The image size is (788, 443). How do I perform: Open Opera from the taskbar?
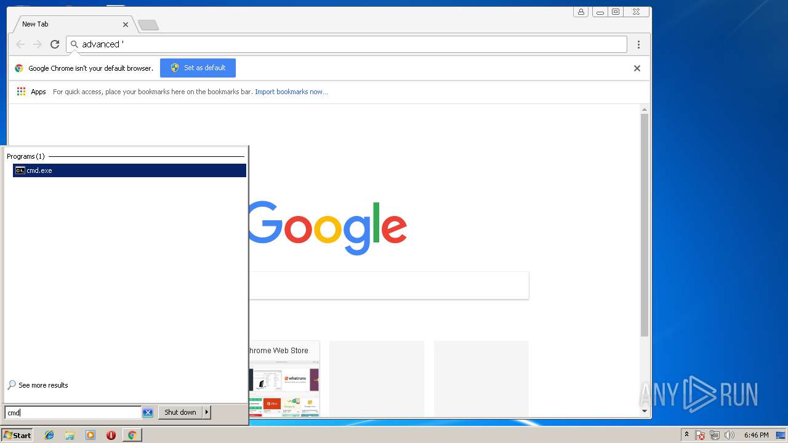[x=111, y=435]
